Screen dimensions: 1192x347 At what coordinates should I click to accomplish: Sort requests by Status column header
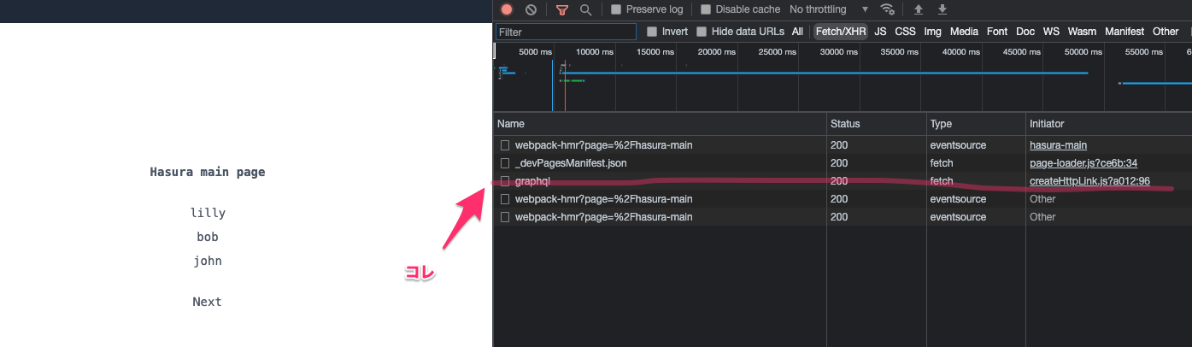[877, 124]
